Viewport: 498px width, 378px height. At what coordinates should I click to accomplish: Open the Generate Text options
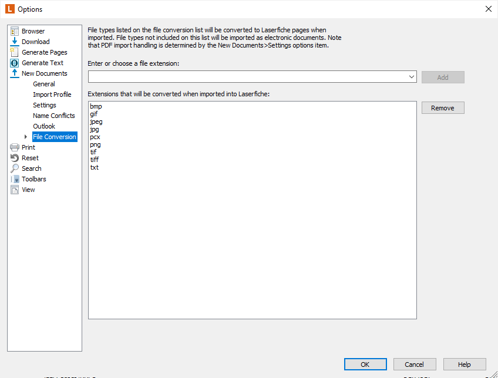[42, 63]
